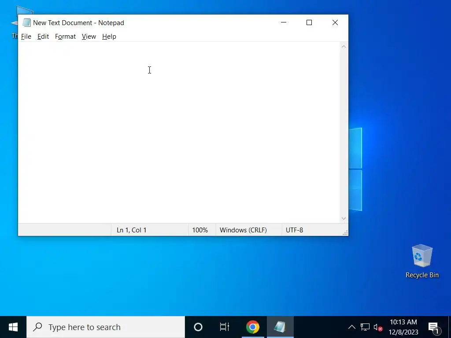Click the 'Ln 1, Col 1' status text
Screen dimensions: 451x338
[x=131, y=230]
